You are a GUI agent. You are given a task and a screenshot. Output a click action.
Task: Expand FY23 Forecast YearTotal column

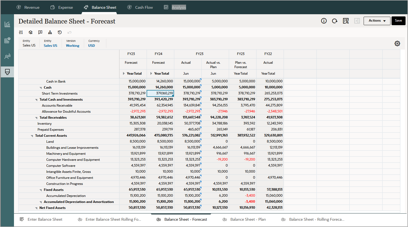[124, 74]
